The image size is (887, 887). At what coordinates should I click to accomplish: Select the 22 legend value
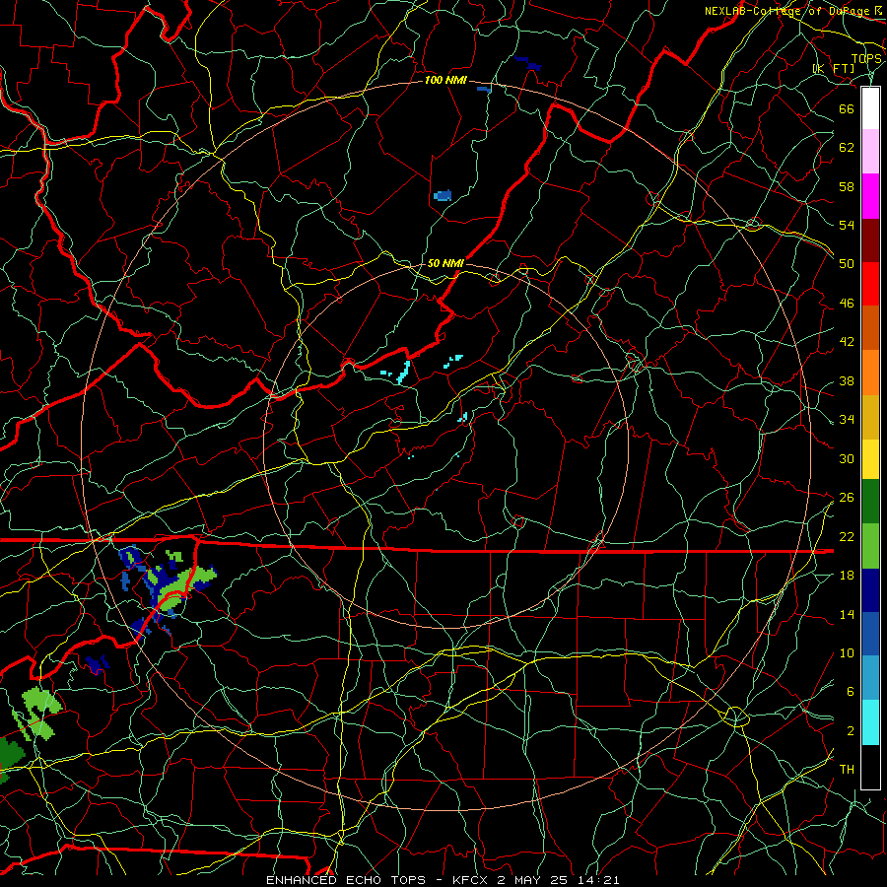[847, 537]
